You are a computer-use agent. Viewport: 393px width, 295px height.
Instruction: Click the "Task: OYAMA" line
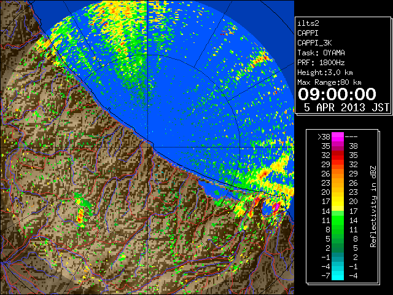[321, 53]
